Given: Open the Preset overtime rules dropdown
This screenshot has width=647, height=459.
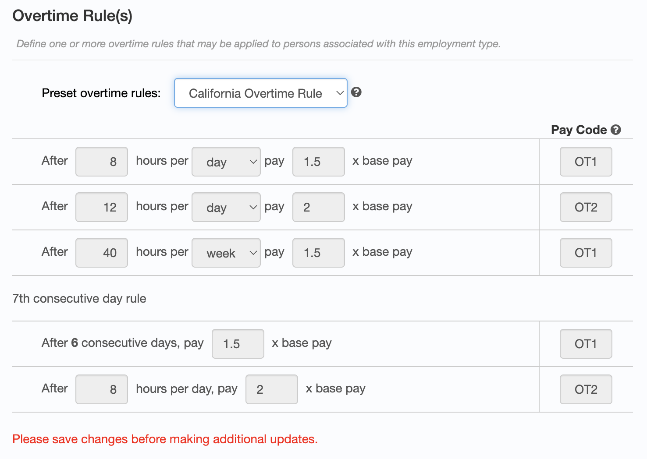Looking at the screenshot, I should pos(261,93).
